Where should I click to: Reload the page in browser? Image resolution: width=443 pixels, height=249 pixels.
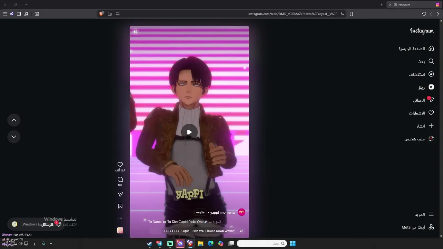(424, 14)
